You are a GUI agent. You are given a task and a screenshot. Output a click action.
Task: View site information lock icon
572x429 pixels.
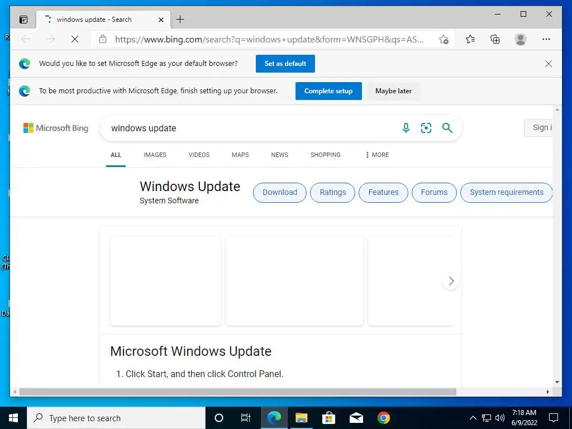tap(103, 39)
